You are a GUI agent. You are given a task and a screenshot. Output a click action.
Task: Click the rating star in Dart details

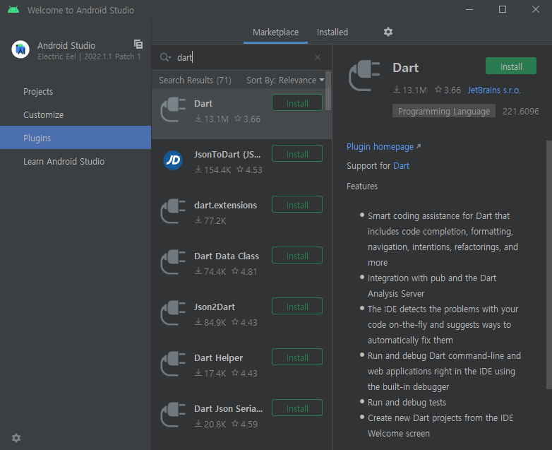(438, 90)
